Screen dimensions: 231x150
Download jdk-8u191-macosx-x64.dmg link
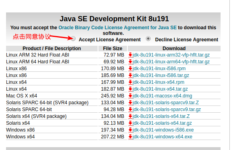tap(162, 96)
